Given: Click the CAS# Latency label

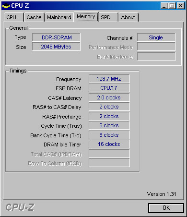Looking at the screenshot, I should coord(65,98).
